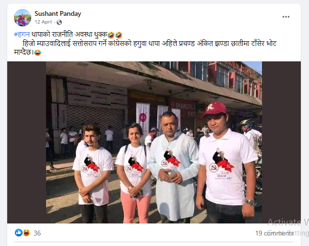The image size is (309, 246).
Task: Open the 12 April timestamp link
Action: point(43,22)
